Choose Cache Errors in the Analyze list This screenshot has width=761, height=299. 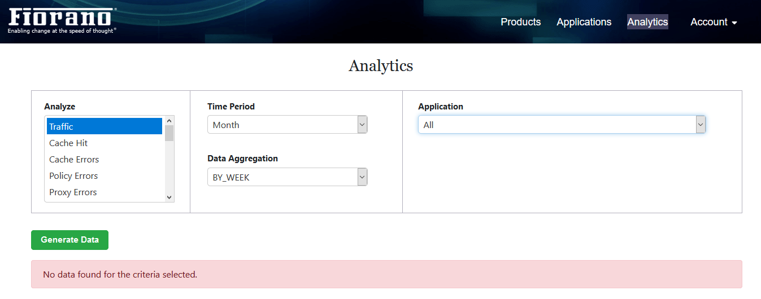105,159
